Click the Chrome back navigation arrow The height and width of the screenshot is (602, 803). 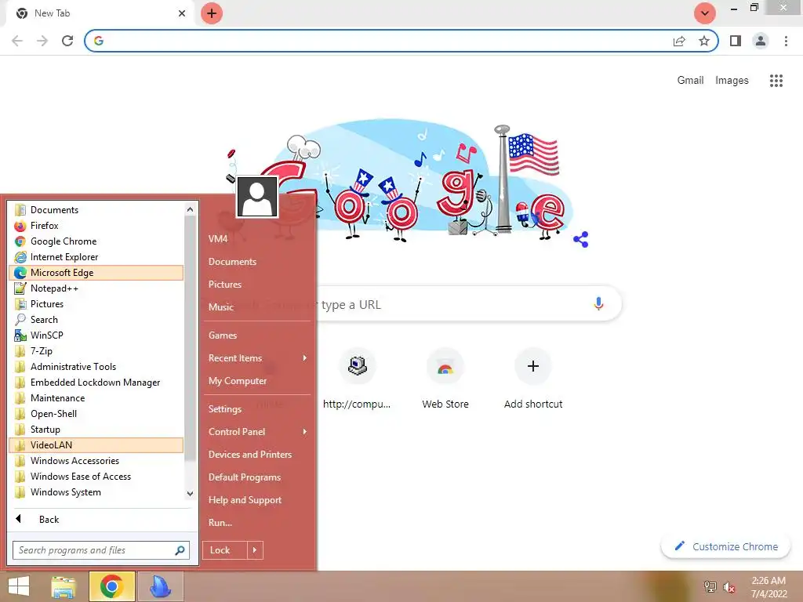point(17,41)
